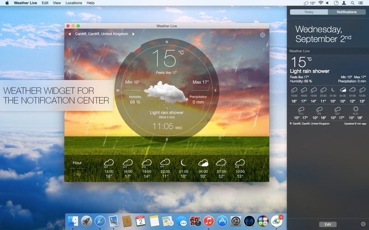Screen dimensions: 369x230
Task: Open the Weather Live settings gear
Action: point(262,35)
